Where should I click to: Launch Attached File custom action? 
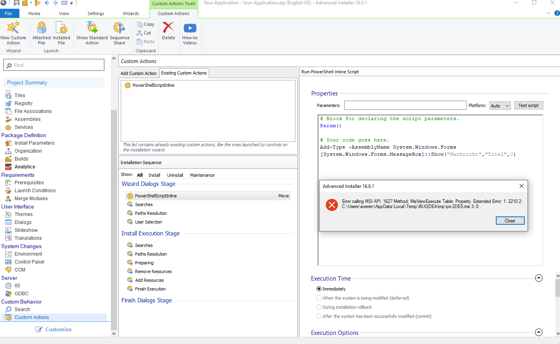[x=42, y=33]
